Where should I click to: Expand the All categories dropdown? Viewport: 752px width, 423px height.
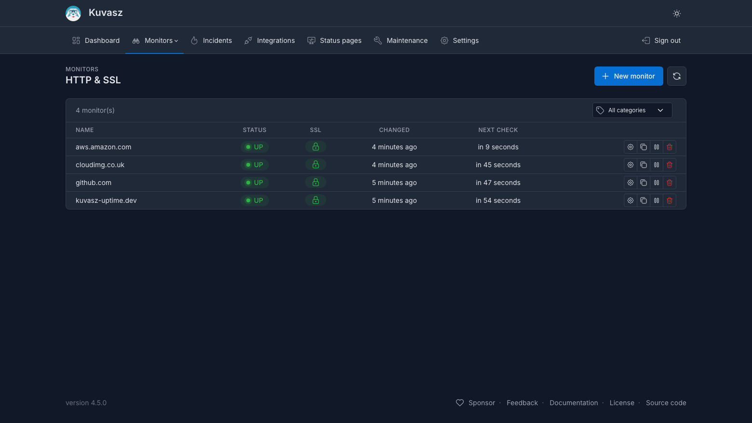632,110
